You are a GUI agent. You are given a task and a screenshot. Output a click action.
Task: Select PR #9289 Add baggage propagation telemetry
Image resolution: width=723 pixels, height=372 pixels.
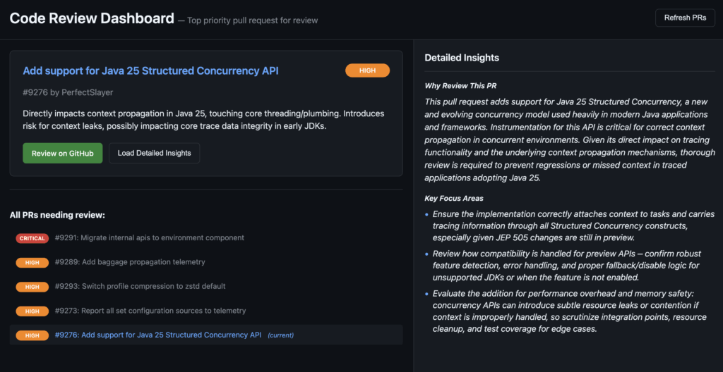click(130, 262)
